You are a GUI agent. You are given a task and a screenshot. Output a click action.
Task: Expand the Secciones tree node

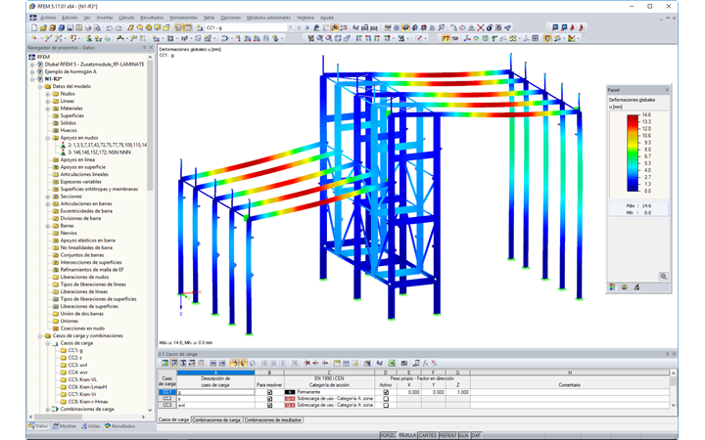(x=48, y=197)
